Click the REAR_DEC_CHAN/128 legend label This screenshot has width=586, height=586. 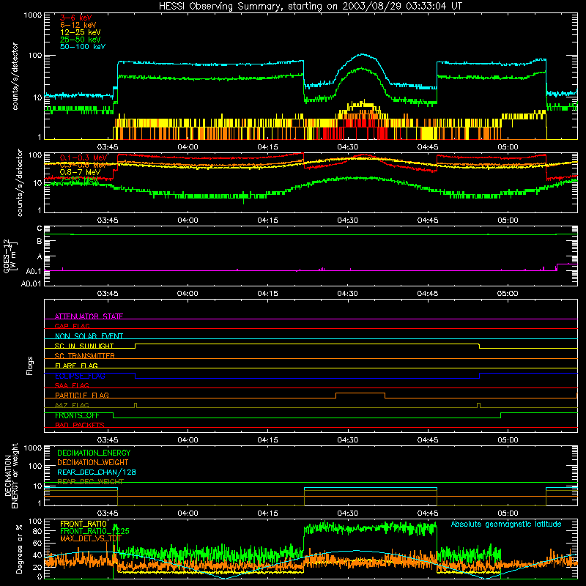click(x=97, y=472)
